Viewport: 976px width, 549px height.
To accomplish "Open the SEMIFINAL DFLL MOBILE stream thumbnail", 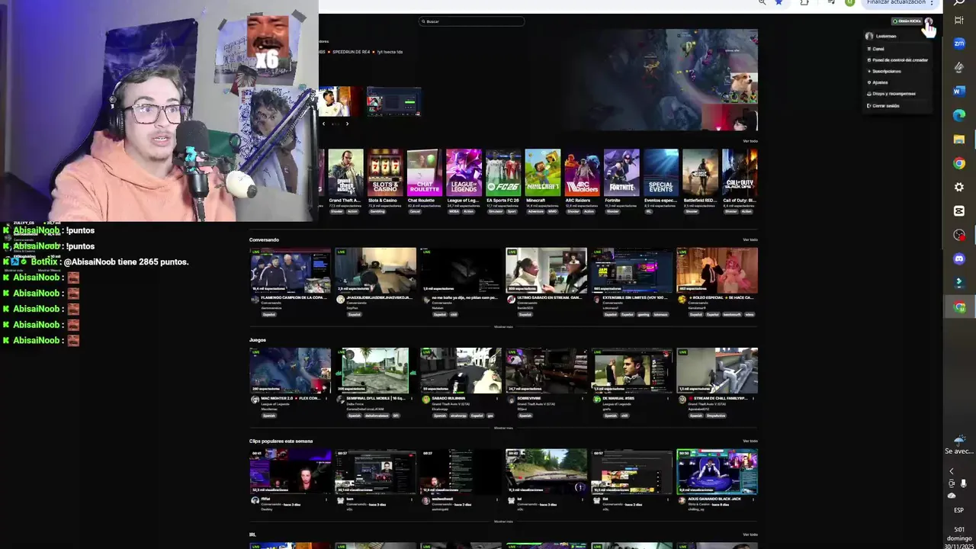I will point(375,371).
